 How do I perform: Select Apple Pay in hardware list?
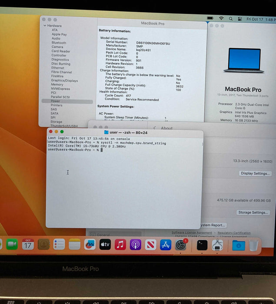pyautogui.click(x=59, y=34)
